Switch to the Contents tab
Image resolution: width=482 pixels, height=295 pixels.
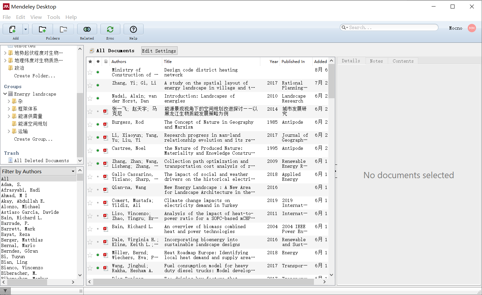click(403, 61)
